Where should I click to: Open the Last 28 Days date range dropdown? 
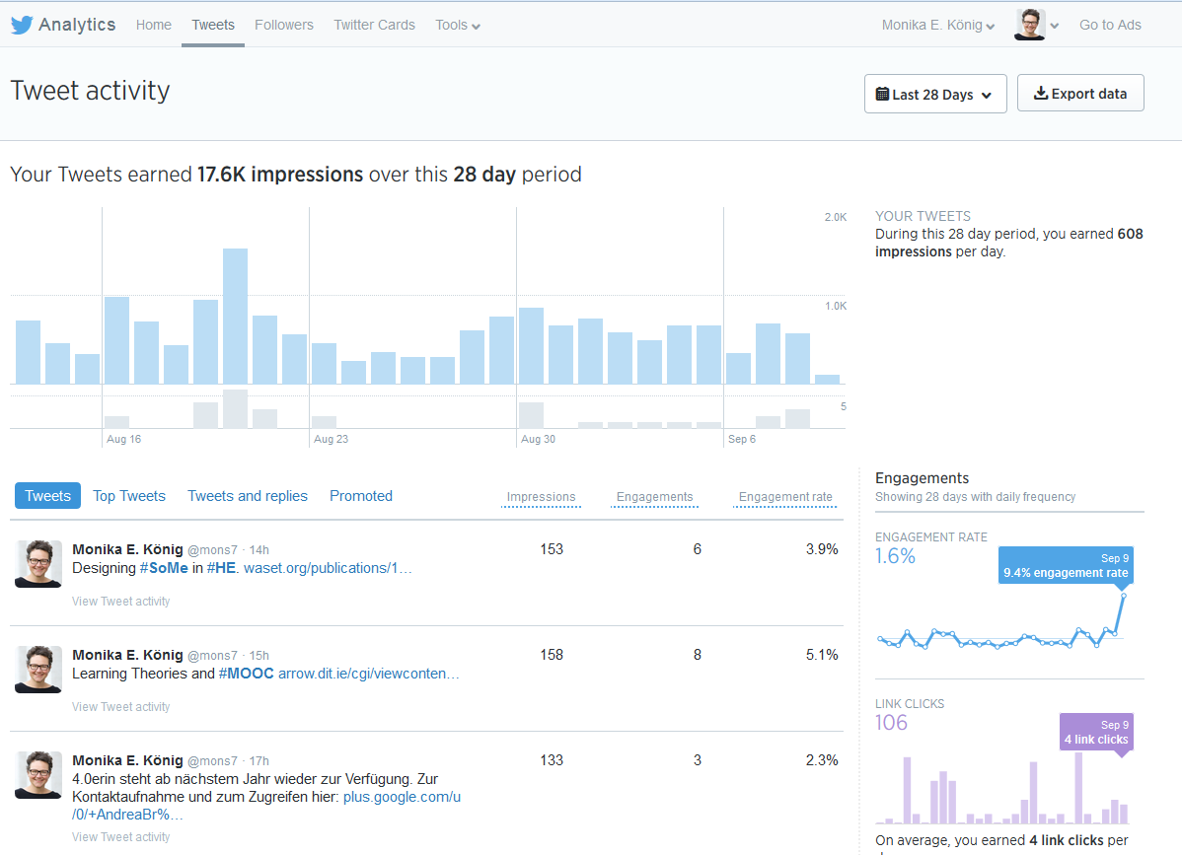coord(934,95)
